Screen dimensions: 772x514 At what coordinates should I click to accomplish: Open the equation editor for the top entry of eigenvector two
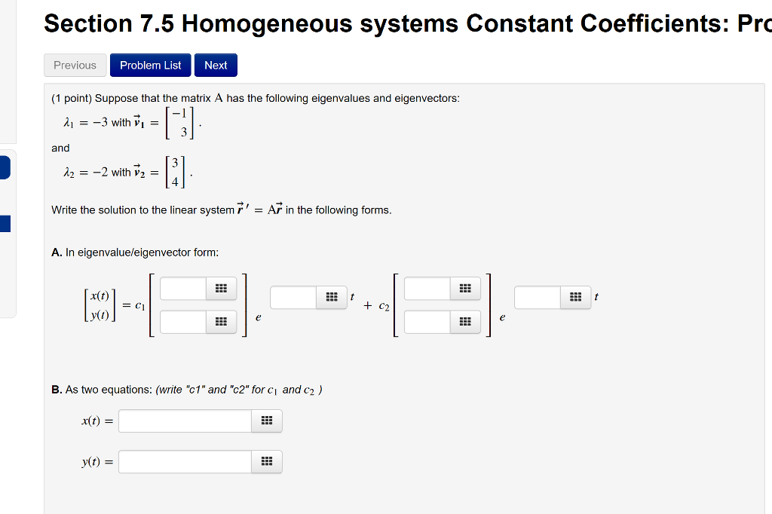464,288
